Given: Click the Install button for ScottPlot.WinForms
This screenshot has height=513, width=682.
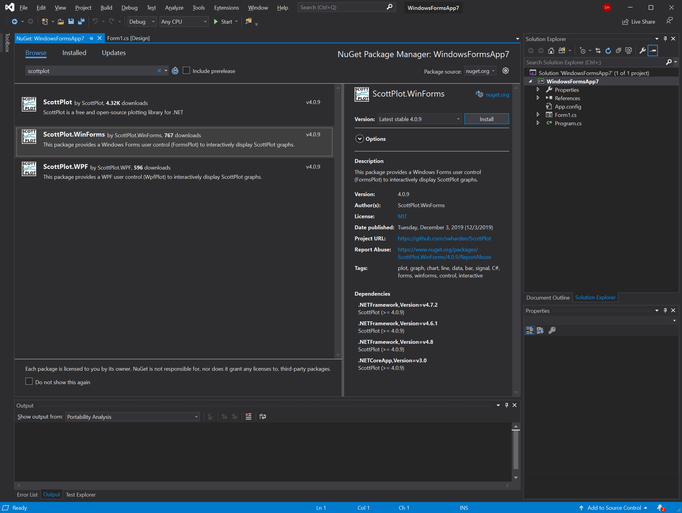Looking at the screenshot, I should tap(487, 119).
